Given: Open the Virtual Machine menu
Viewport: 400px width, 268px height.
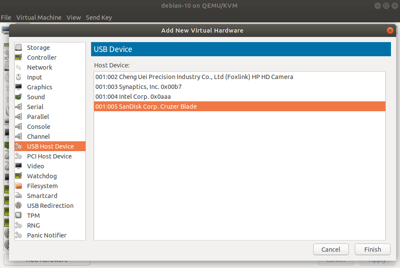Looking at the screenshot, I should 39,18.
